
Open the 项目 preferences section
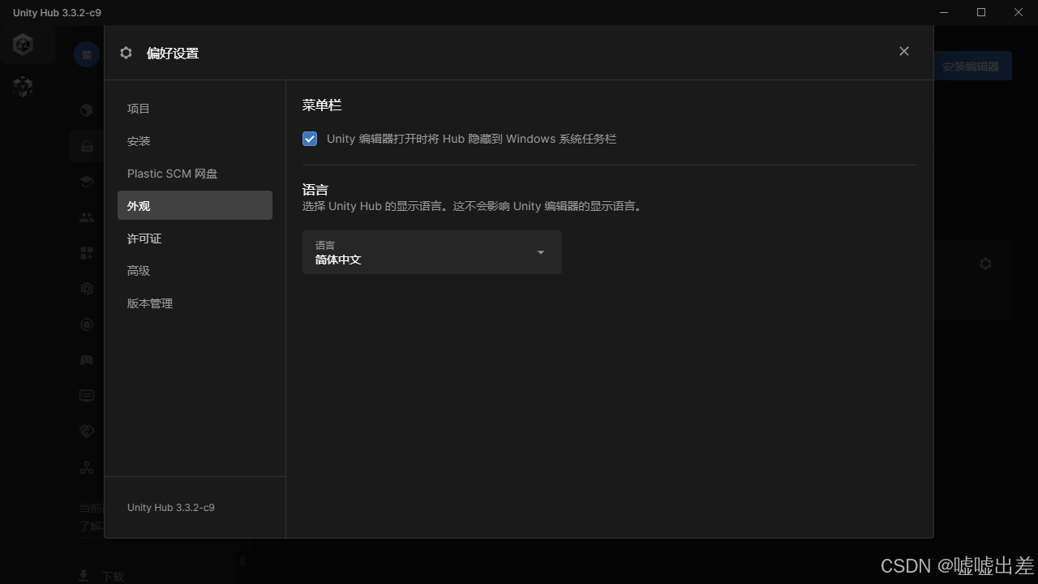[x=195, y=109]
